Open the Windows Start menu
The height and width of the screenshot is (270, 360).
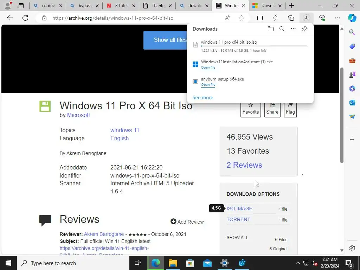click(8, 263)
